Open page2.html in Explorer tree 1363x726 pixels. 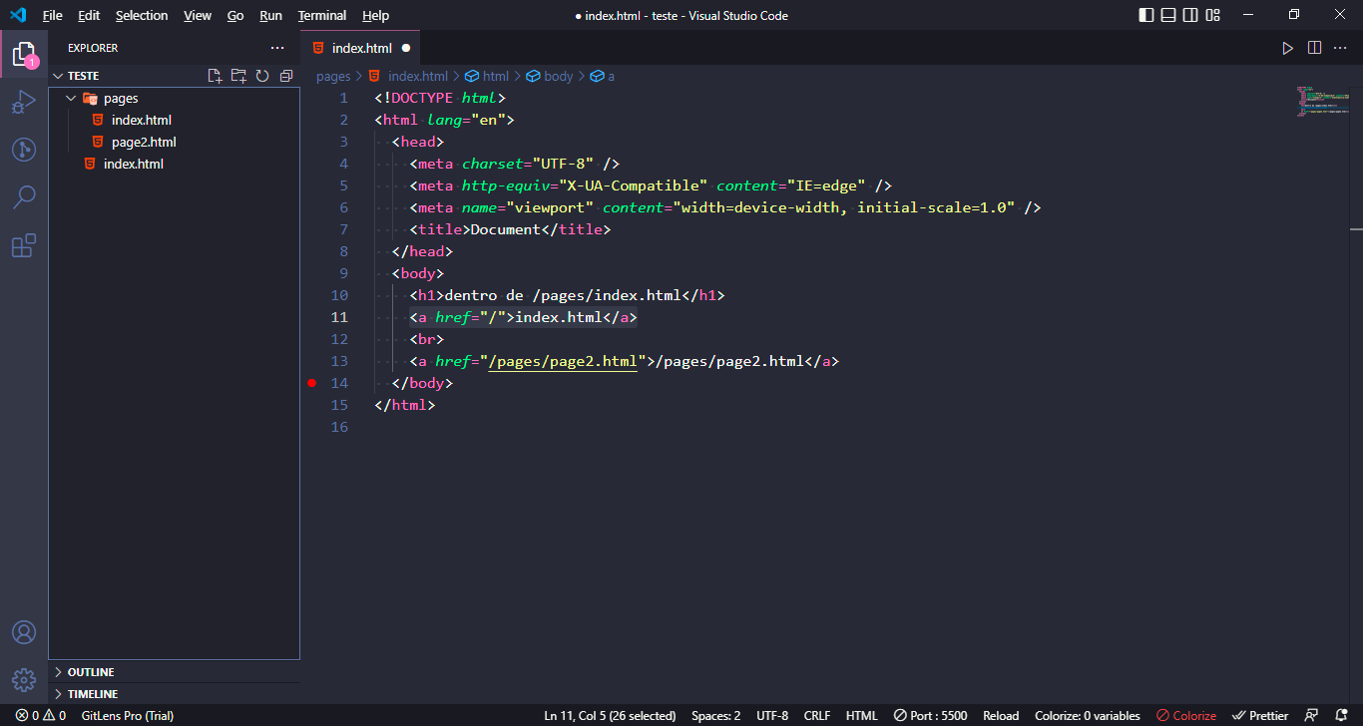(x=144, y=142)
